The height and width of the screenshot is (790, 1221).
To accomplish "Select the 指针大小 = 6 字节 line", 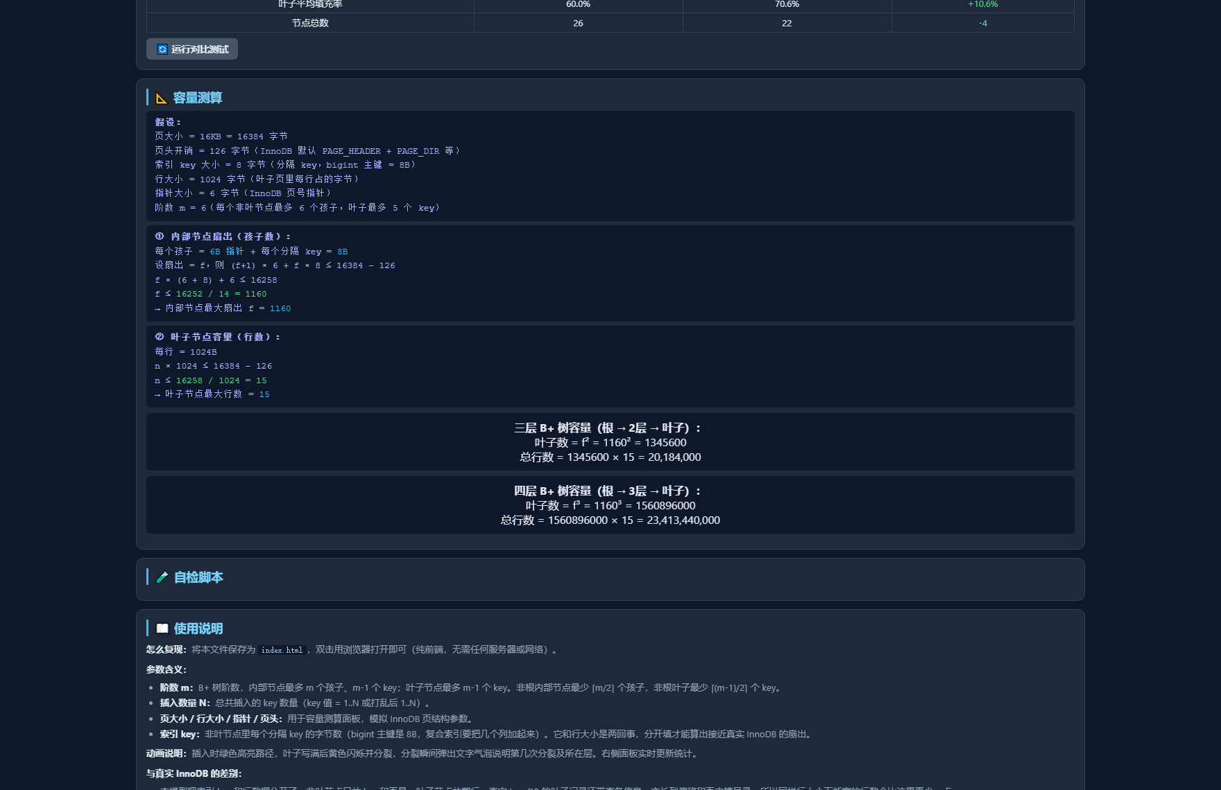I will pyautogui.click(x=244, y=193).
